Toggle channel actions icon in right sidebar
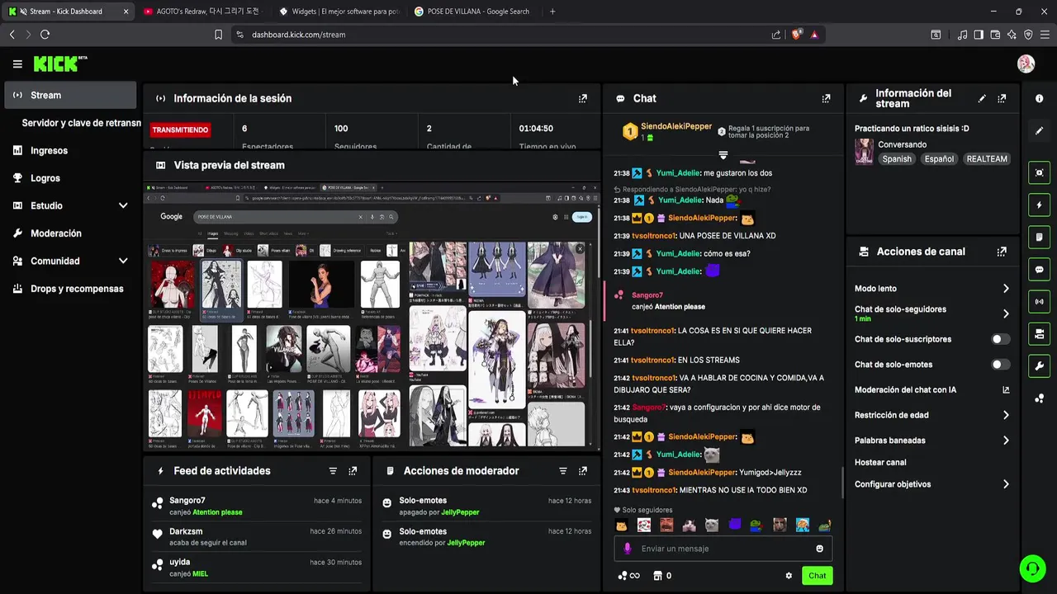The width and height of the screenshot is (1057, 594). (1039, 333)
